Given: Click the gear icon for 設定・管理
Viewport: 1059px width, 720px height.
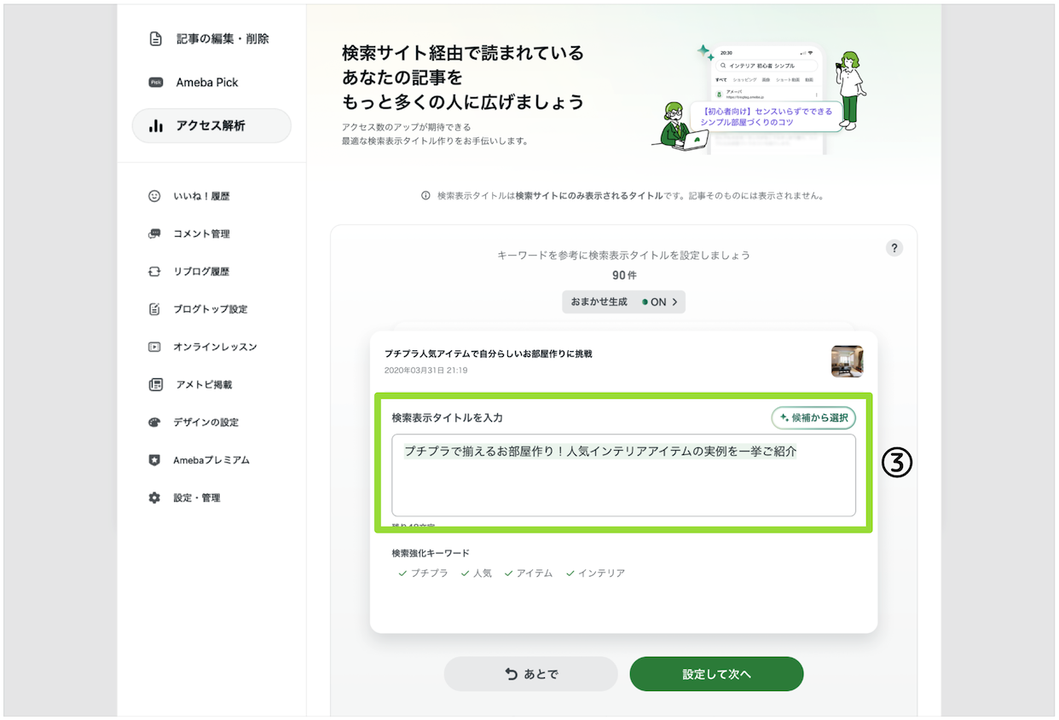Looking at the screenshot, I should tap(154, 498).
